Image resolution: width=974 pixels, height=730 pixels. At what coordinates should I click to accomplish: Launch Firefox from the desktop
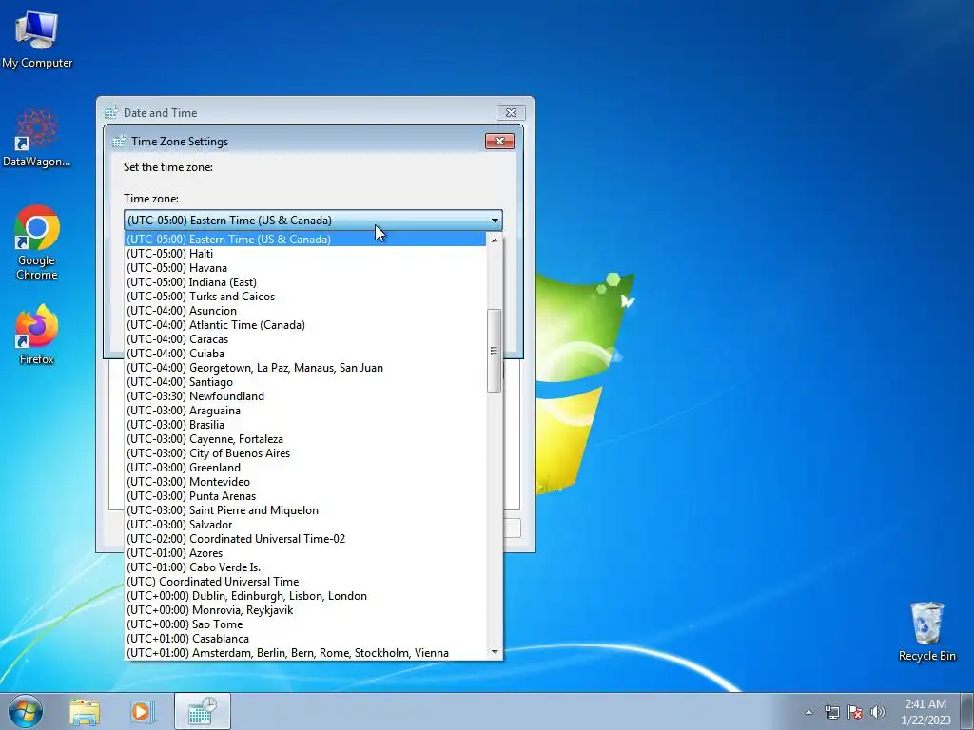click(x=37, y=335)
